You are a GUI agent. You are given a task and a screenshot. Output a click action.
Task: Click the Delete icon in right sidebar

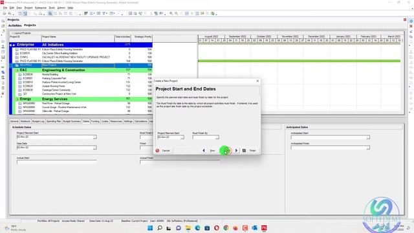tap(411, 26)
